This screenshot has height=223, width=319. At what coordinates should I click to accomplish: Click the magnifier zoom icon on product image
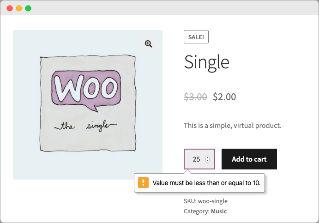[149, 44]
